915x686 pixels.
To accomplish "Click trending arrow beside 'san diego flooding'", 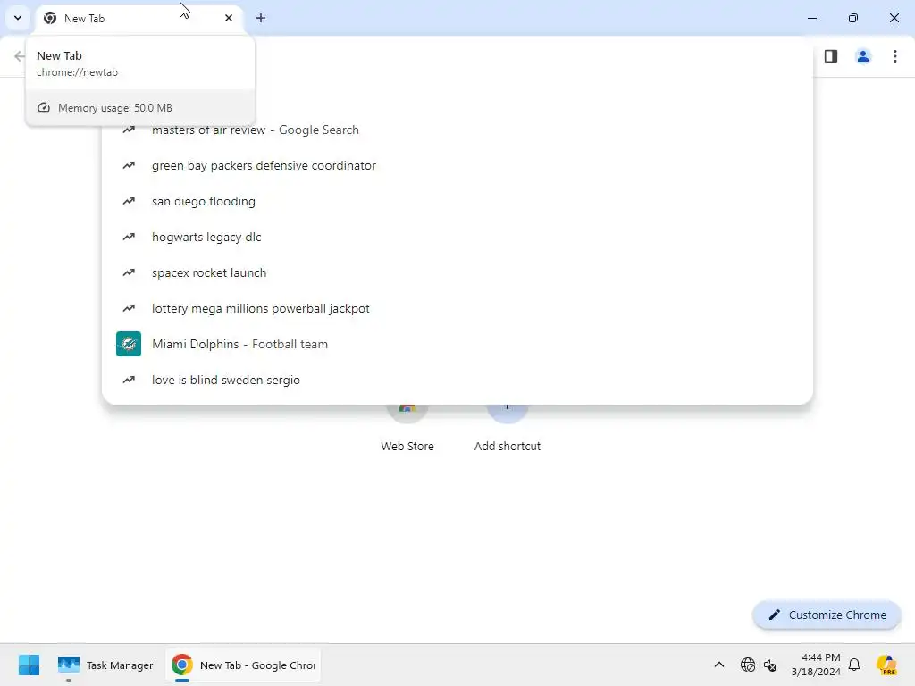I will coord(129,201).
